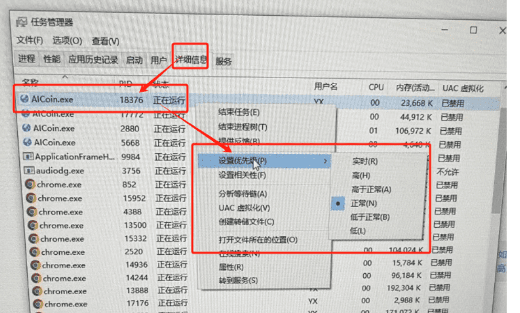
Task: Set priority to 高于正常(A)
Action: 371,189
